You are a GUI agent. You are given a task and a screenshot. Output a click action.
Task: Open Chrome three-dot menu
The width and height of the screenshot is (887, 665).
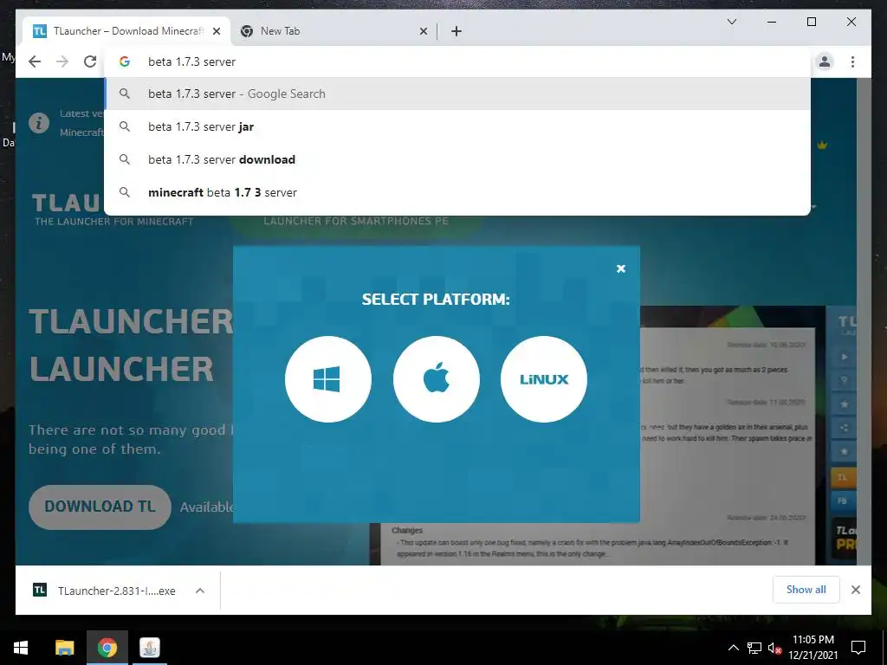[852, 61]
